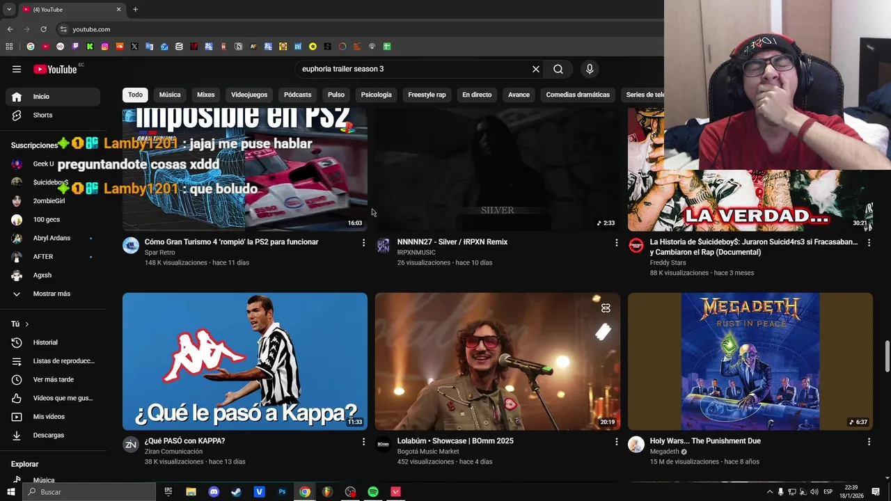
Task: Open the Chrome apps grid icon
Action: (x=9, y=47)
